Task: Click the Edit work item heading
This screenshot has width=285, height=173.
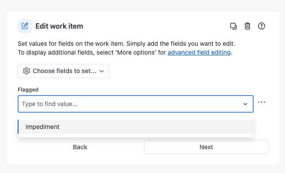Action: point(59,26)
